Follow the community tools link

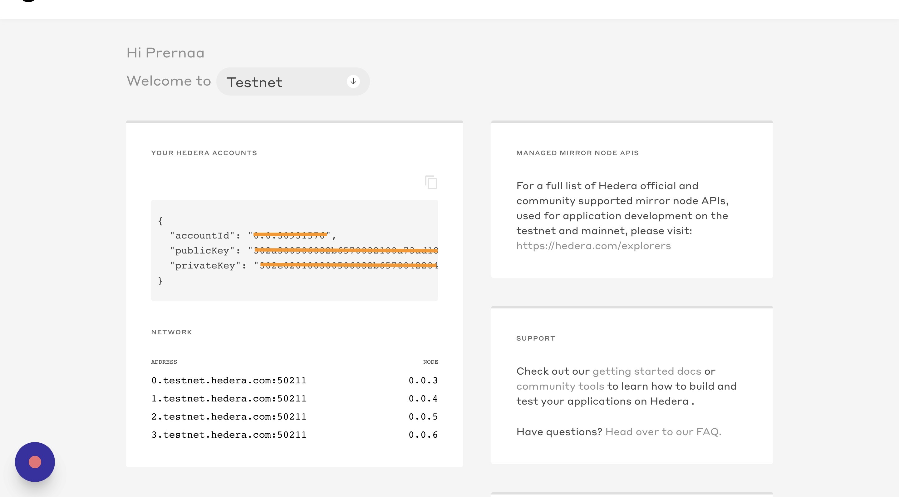[560, 386]
